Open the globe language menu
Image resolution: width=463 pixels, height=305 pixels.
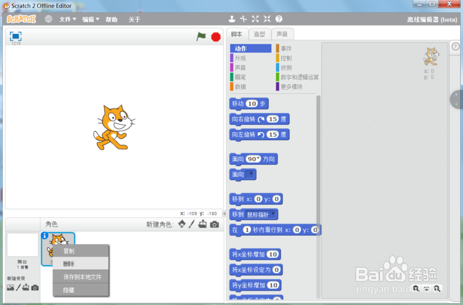pos(49,19)
